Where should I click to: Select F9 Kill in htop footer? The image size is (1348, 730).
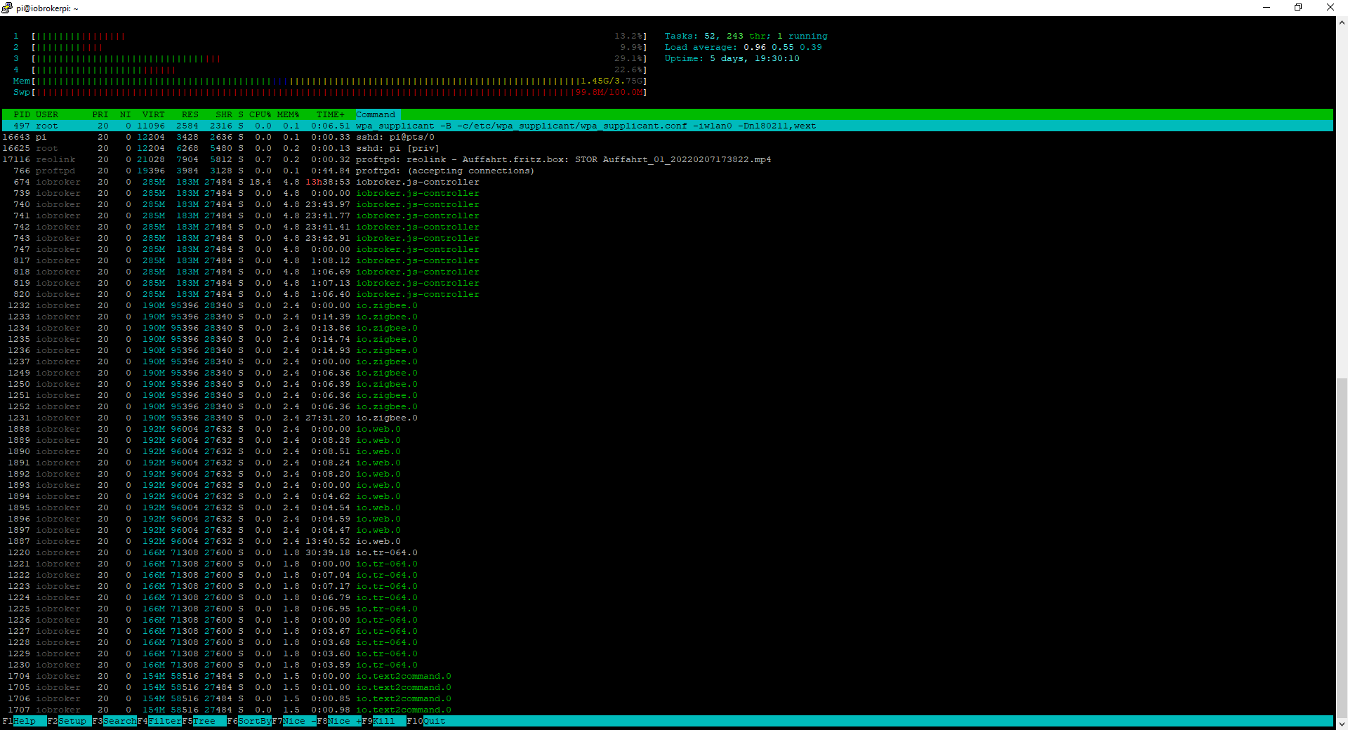[x=384, y=721]
